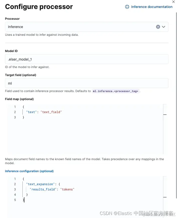Click line number 5 in Inference configuration editor
This screenshot has height=218, width=177.
(15, 200)
